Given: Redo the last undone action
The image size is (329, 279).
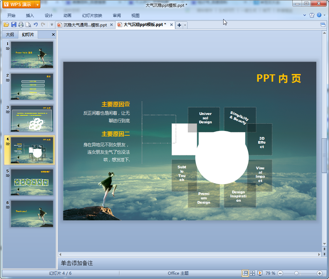Looking at the screenshot, I should 43,25.
